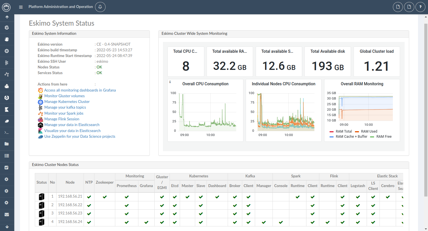The image size is (428, 231).
Task: Click the Kafka Manager checkmark for node 192.168.56.24
Action: 264,222
